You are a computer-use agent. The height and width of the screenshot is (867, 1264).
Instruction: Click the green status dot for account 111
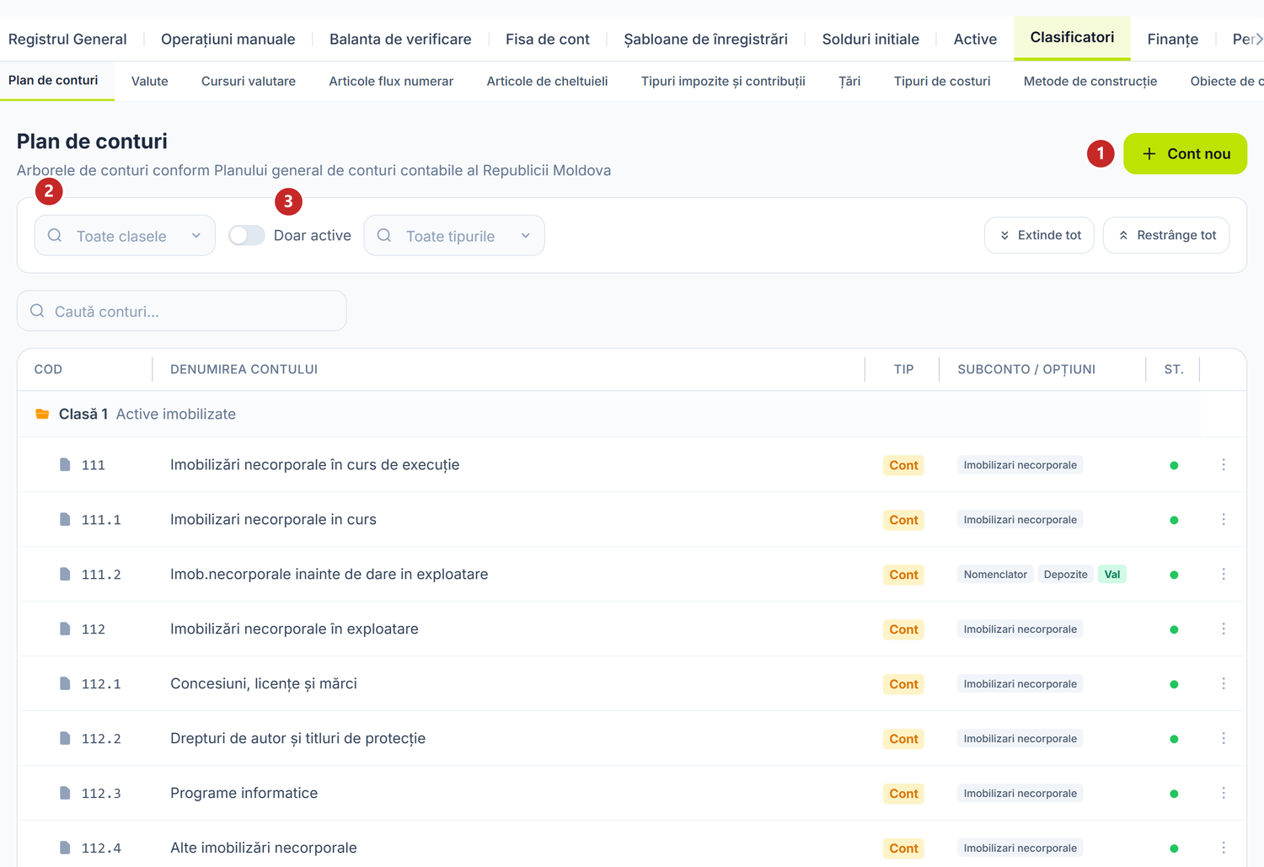point(1174,465)
